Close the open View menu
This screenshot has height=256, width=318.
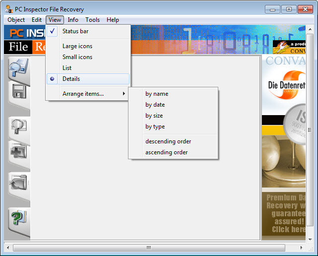(55, 20)
